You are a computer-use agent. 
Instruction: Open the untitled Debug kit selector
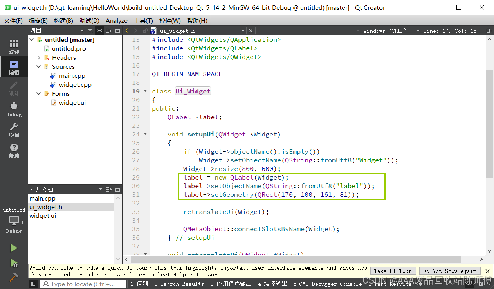(14, 220)
